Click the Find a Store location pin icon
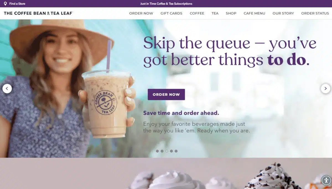 (5, 4)
